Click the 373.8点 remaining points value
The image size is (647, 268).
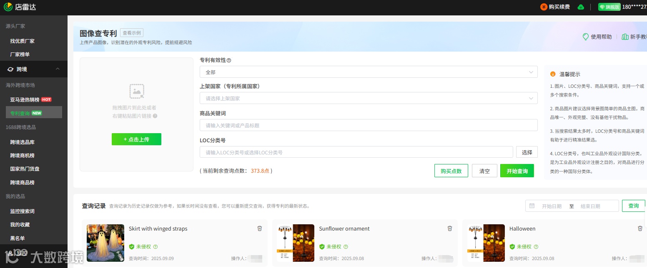click(x=260, y=171)
